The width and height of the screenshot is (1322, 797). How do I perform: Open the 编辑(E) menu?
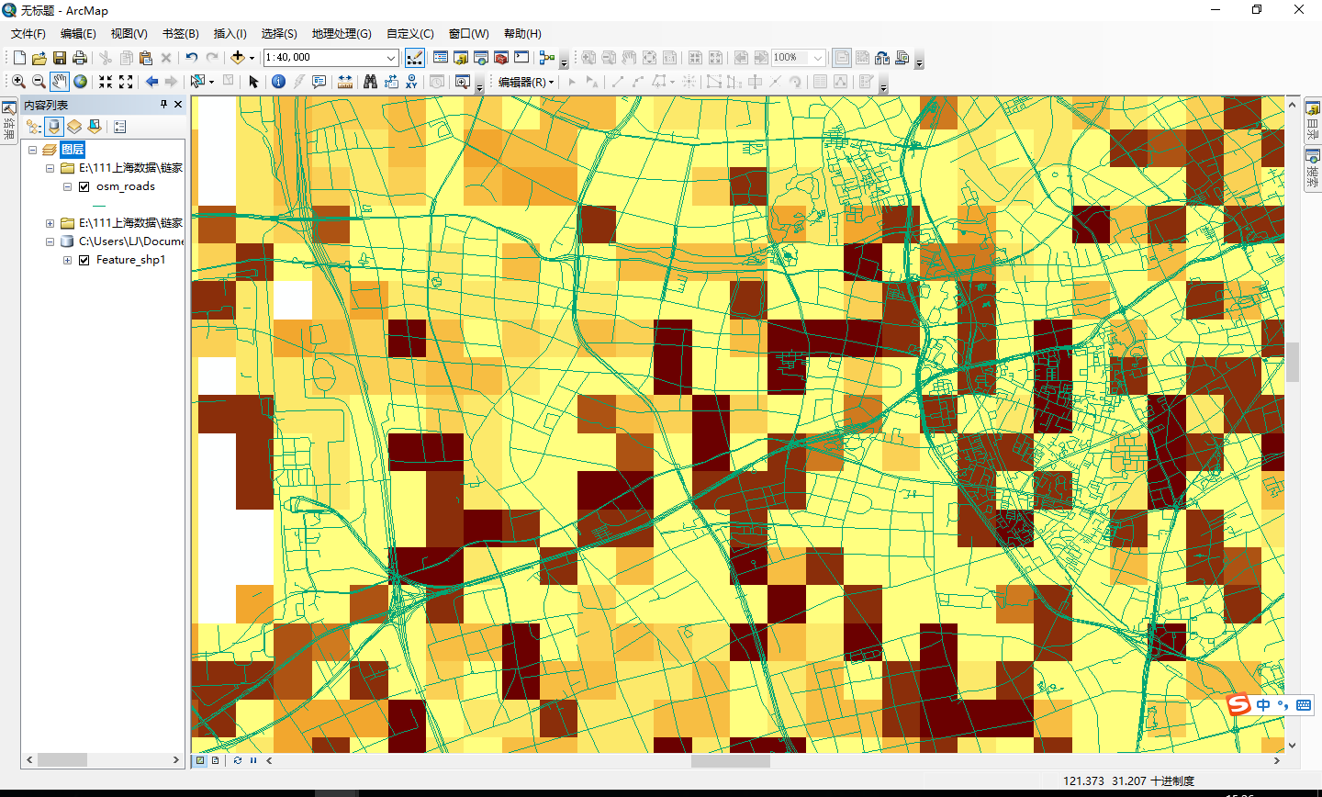click(x=78, y=34)
